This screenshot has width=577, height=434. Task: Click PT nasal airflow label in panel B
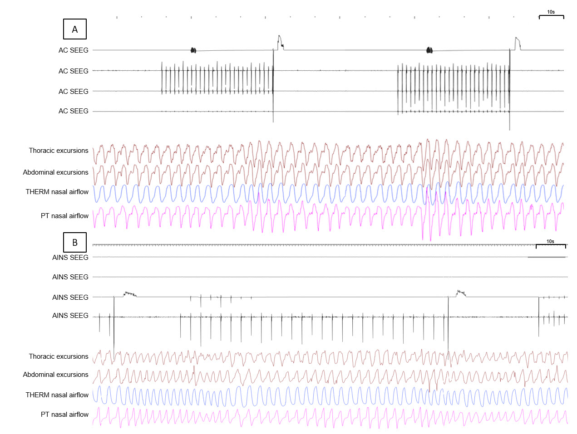(64, 414)
